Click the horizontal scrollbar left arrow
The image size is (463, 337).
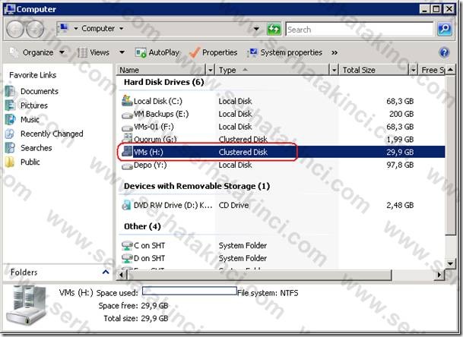point(121,275)
